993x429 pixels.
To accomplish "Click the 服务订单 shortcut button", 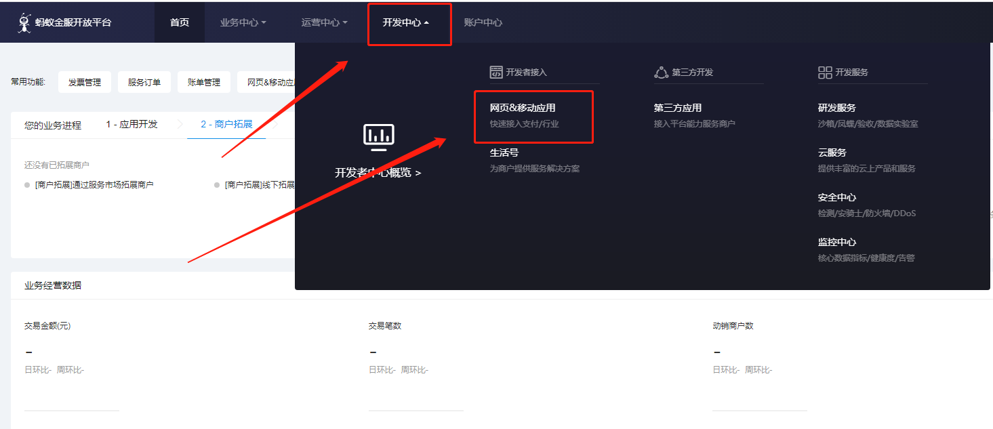I will click(144, 82).
